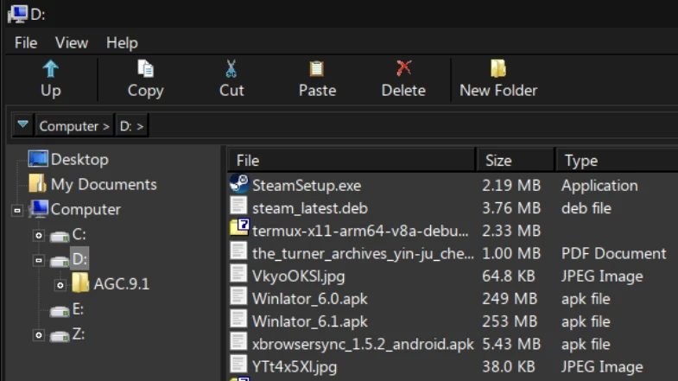This screenshot has height=381, width=678.
Task: Click the Delete red X icon
Action: click(403, 69)
